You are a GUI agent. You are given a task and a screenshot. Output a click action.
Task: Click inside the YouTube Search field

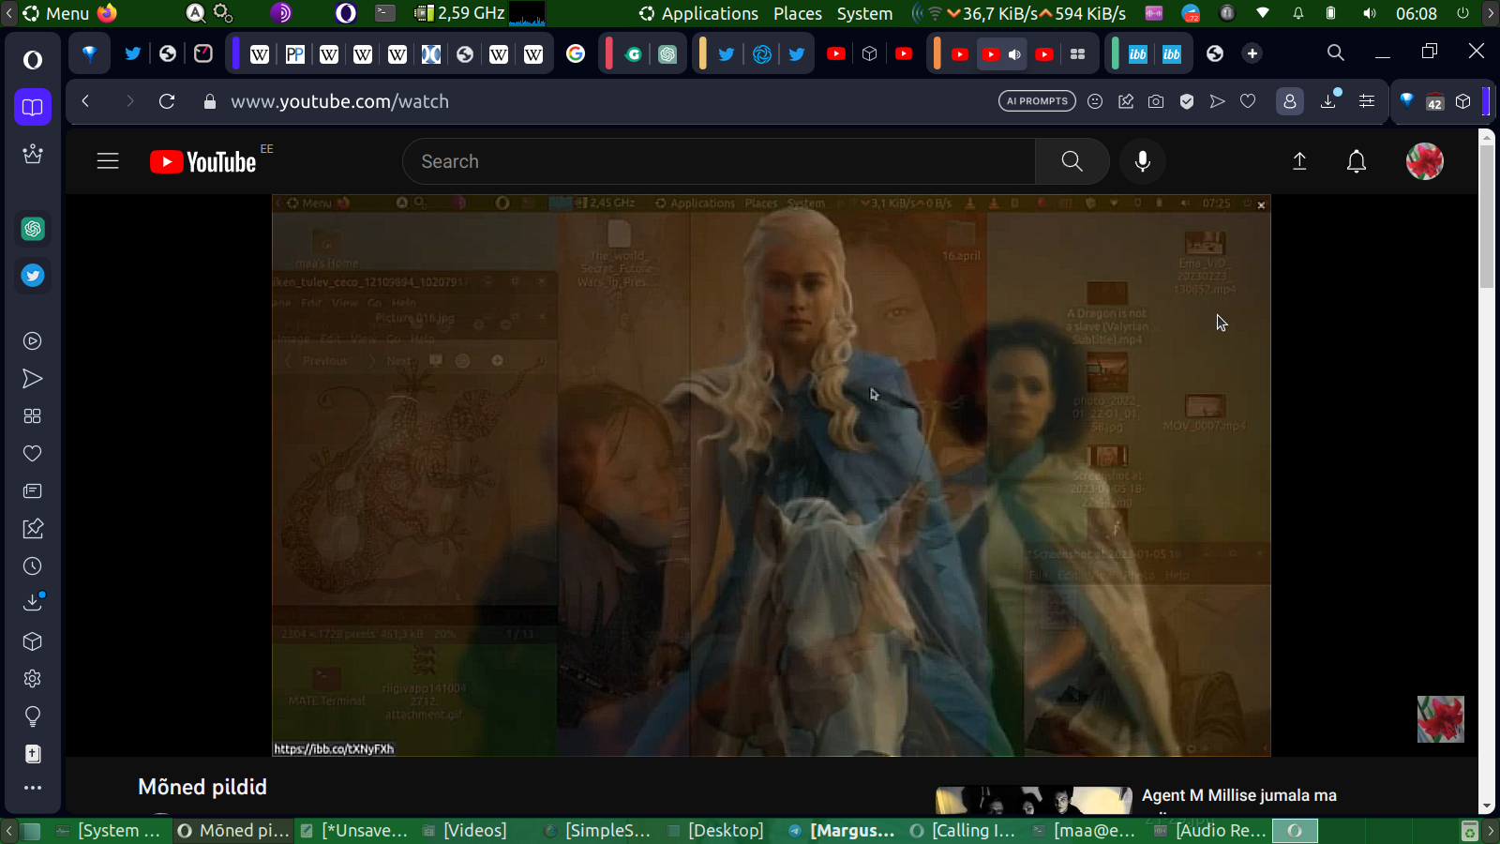pyautogui.click(x=717, y=161)
